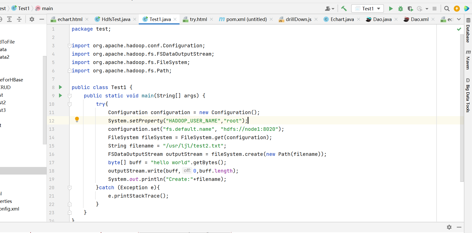Open the user account menu icon

[x=329, y=9]
